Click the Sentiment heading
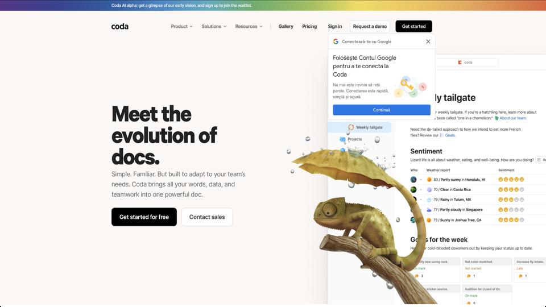 click(426, 151)
